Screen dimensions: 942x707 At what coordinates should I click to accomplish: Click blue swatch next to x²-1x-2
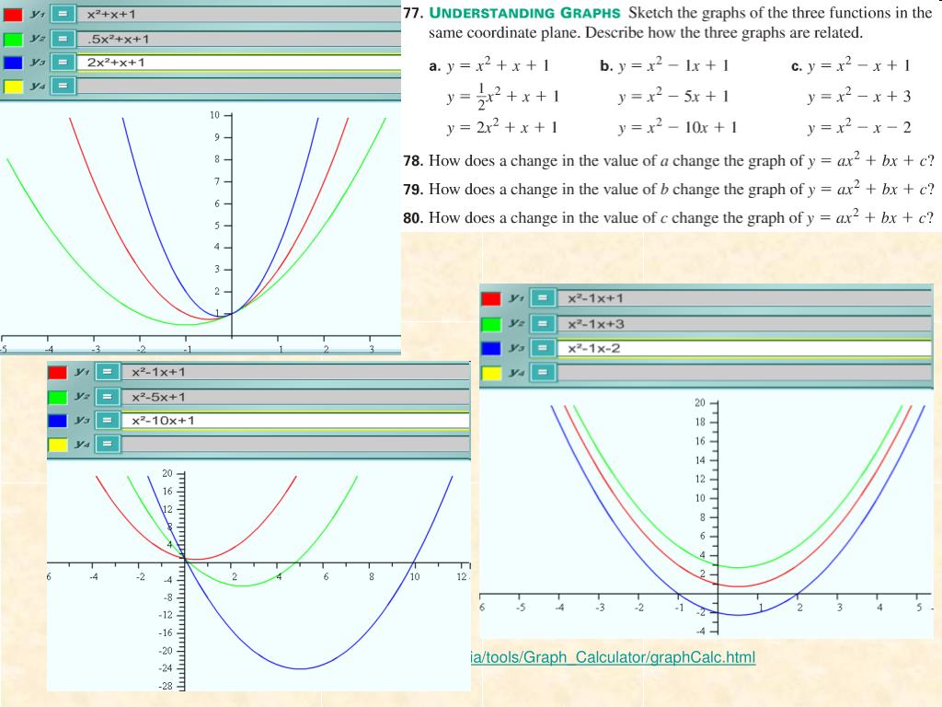491,348
